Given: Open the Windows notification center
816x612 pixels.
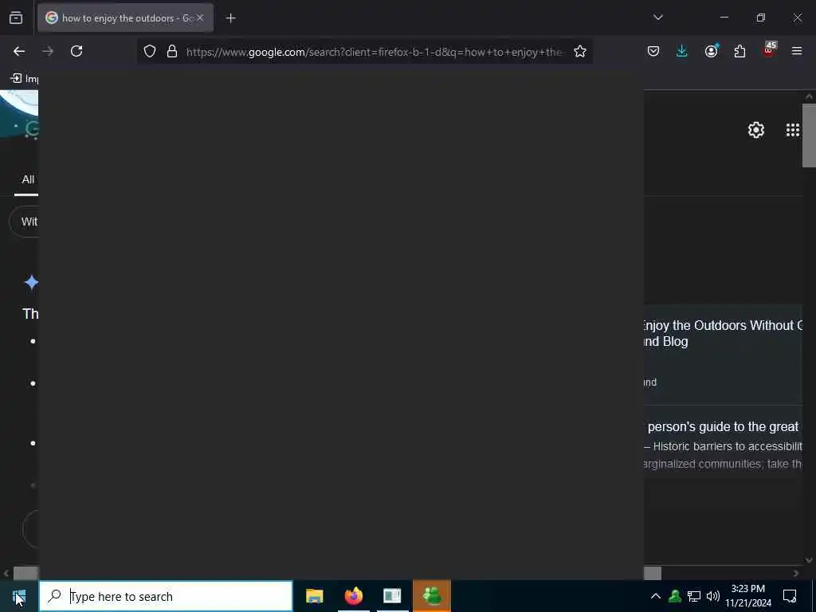Looking at the screenshot, I should click(790, 596).
